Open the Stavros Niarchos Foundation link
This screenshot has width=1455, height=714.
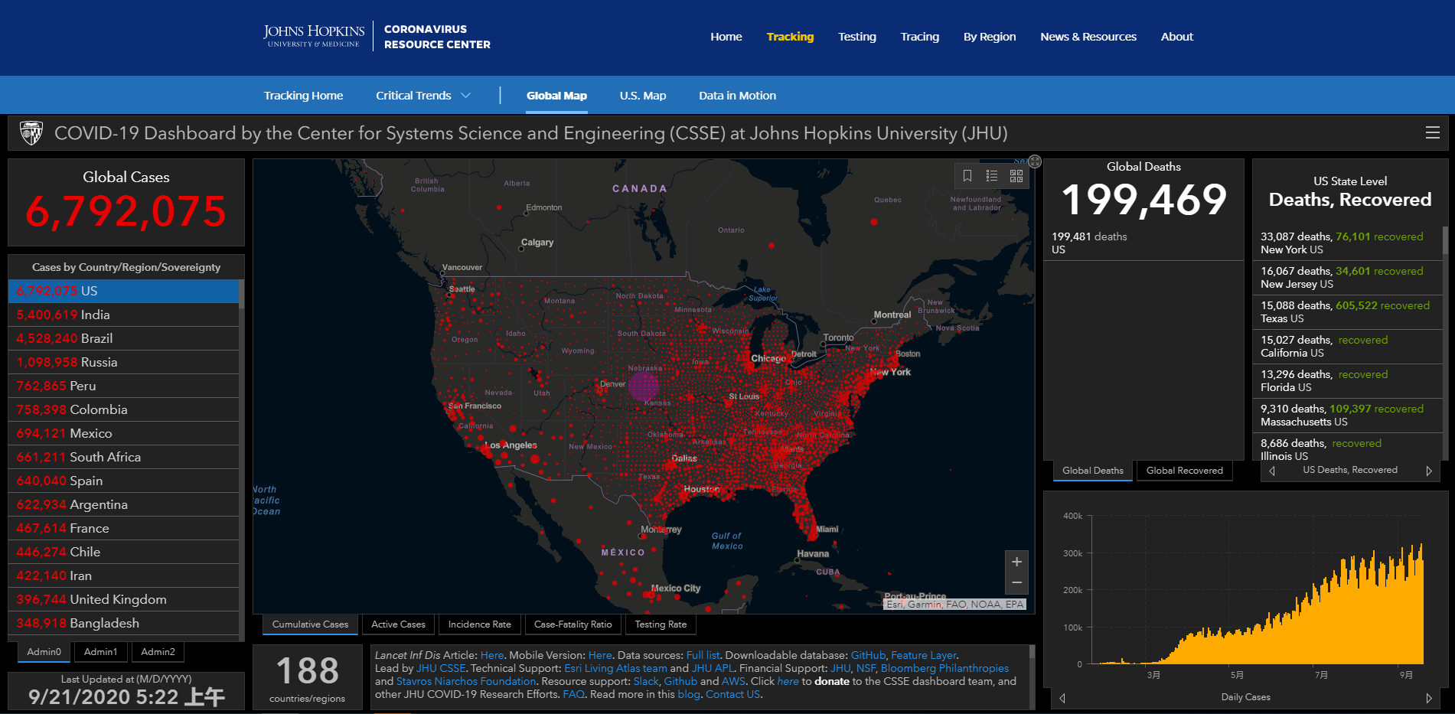tap(466, 681)
